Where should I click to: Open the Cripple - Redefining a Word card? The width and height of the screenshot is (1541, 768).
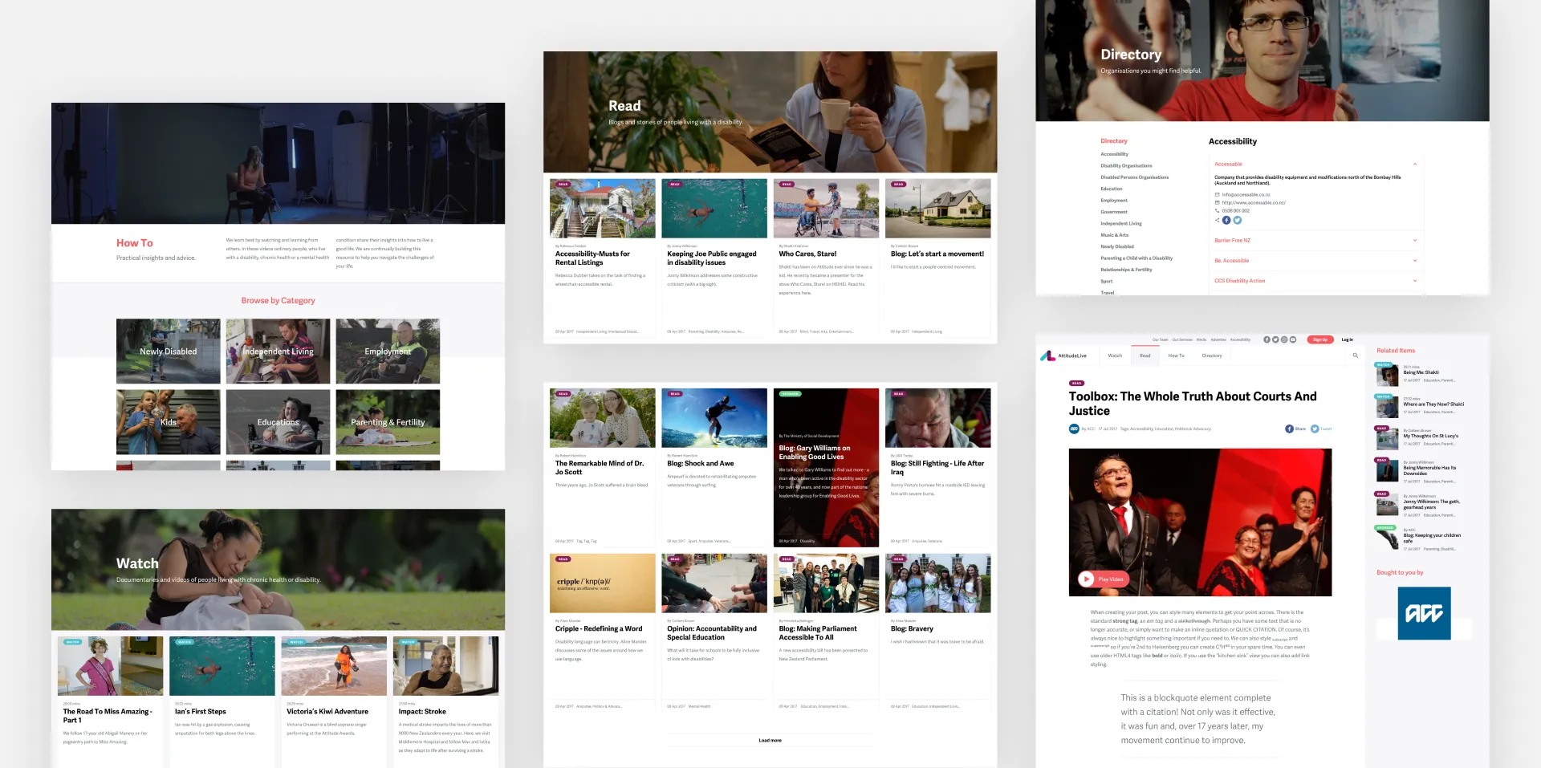coord(602,632)
